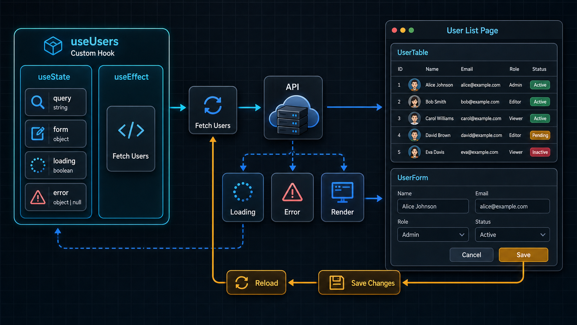Screen dimensions: 577x325
Task: Click Alice Johnson's Active status badge
Action: tap(540, 85)
